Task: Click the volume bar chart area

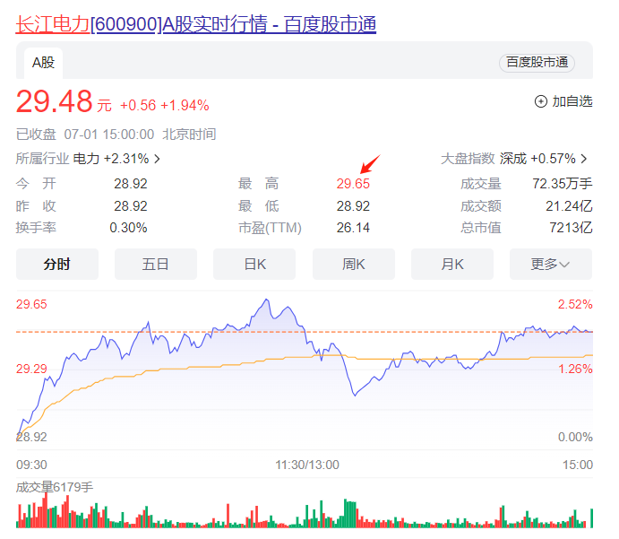Action: (305, 511)
